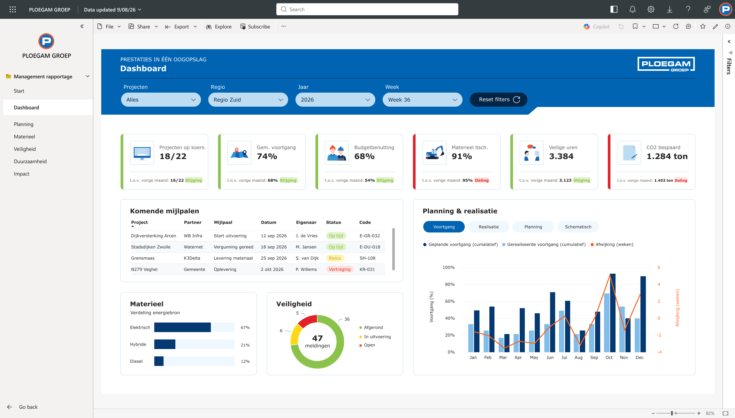Click the Subscribe button

(x=255, y=27)
